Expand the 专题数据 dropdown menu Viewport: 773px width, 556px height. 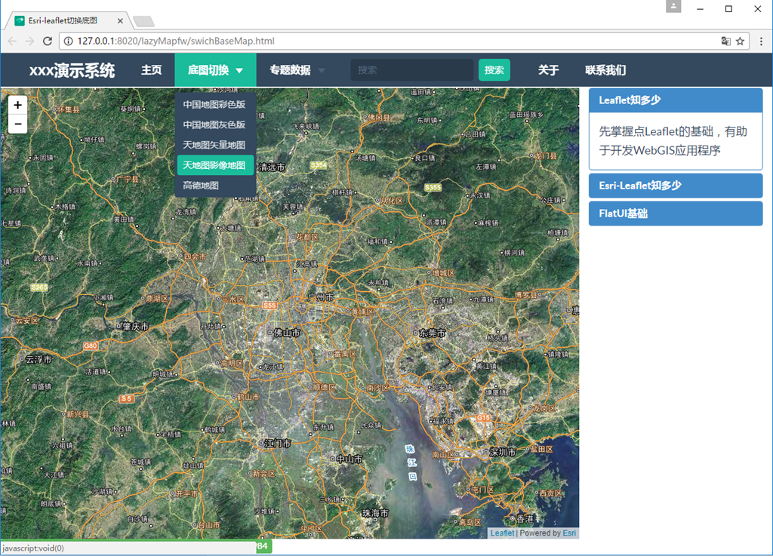coord(297,70)
